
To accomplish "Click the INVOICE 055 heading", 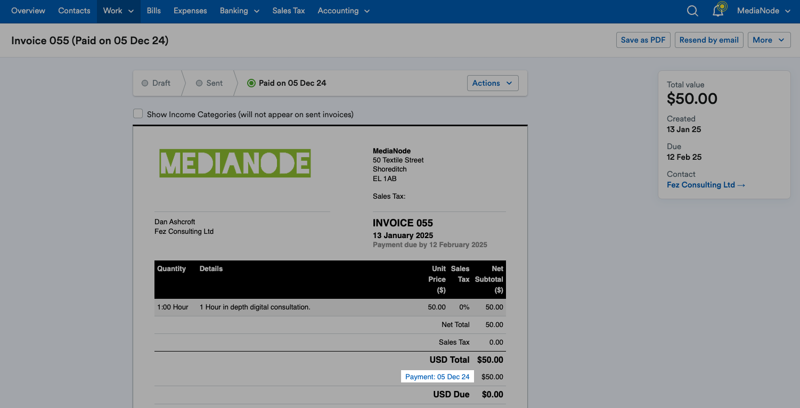I will tap(403, 223).
